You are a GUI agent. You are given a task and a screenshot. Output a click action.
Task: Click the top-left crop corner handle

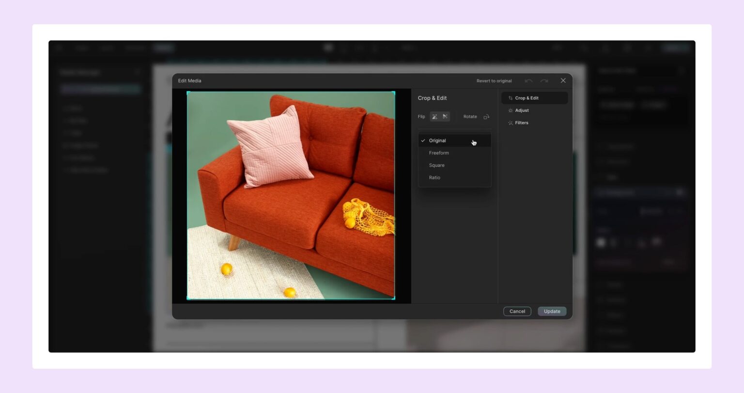188,93
